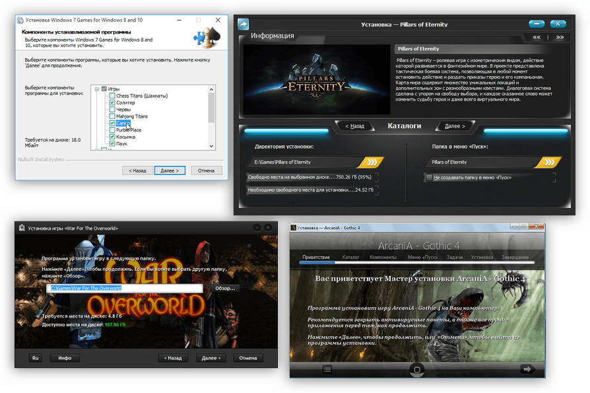Click 'Далее >' in Windows 7 Games installer
This screenshot has width=590, height=393.
170,170
